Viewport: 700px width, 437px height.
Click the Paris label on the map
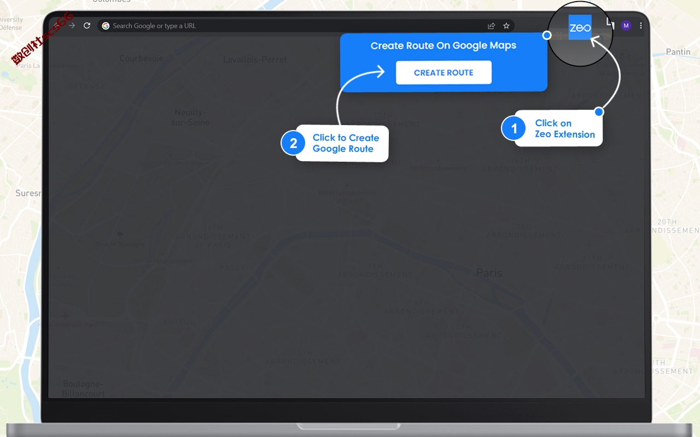[489, 273]
